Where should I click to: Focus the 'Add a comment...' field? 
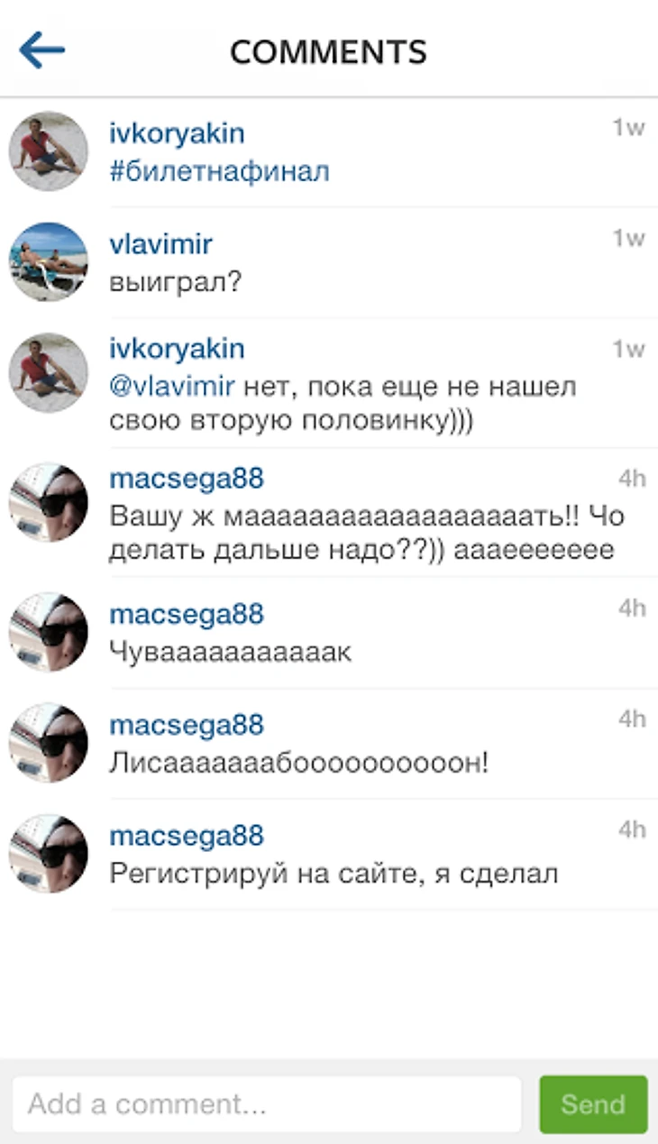[267, 1104]
